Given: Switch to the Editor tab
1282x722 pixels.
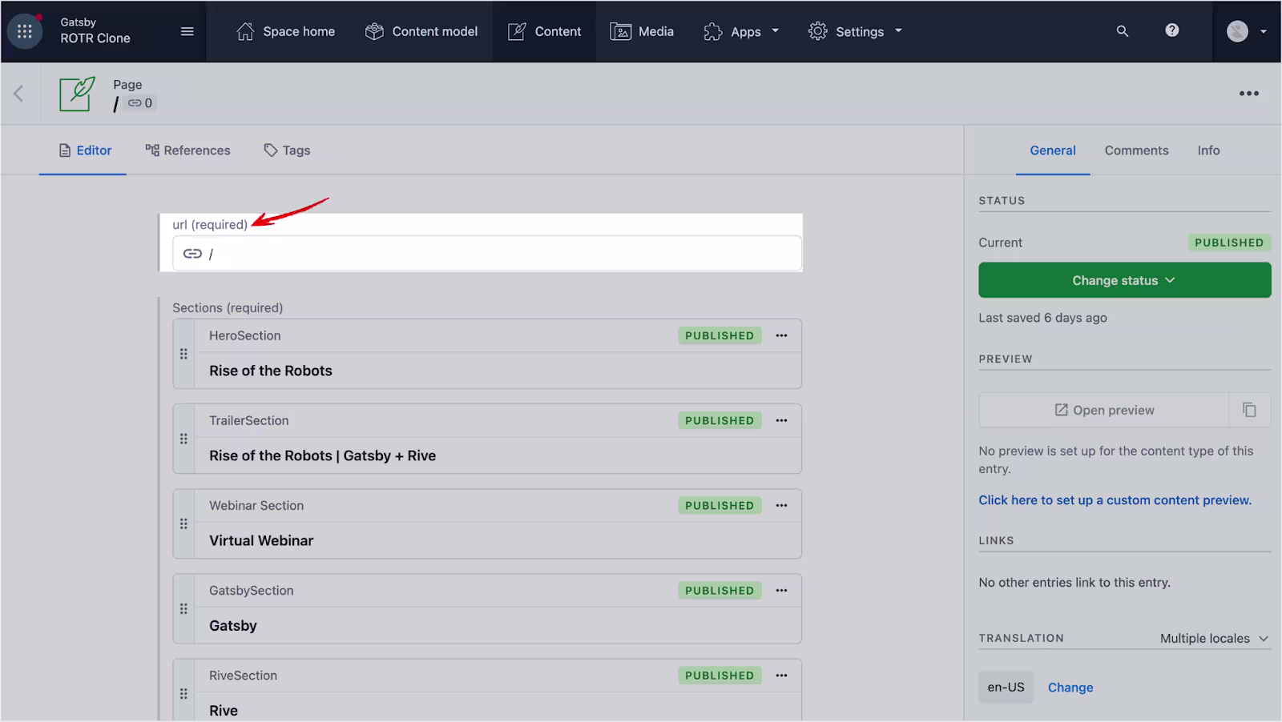Looking at the screenshot, I should pyautogui.click(x=83, y=150).
